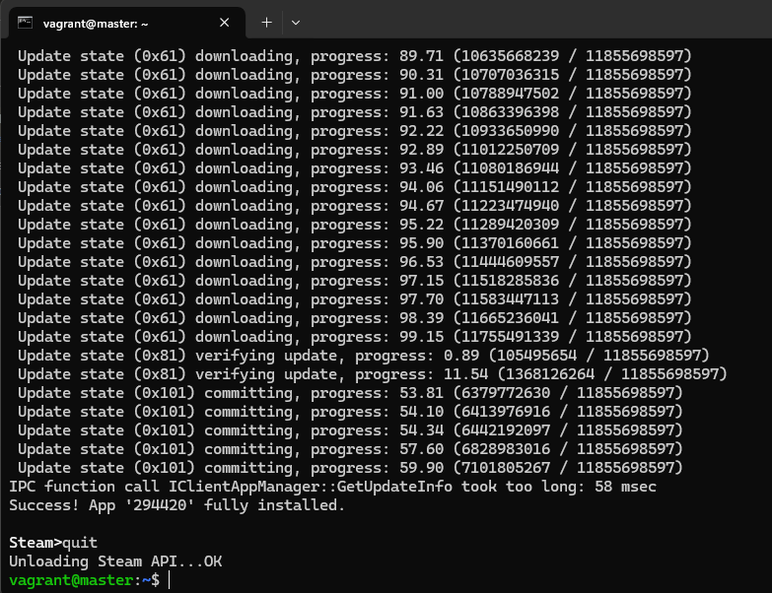This screenshot has width=772, height=593.
Task: Click the Unloading Steam API...OK line
Action: [115, 561]
